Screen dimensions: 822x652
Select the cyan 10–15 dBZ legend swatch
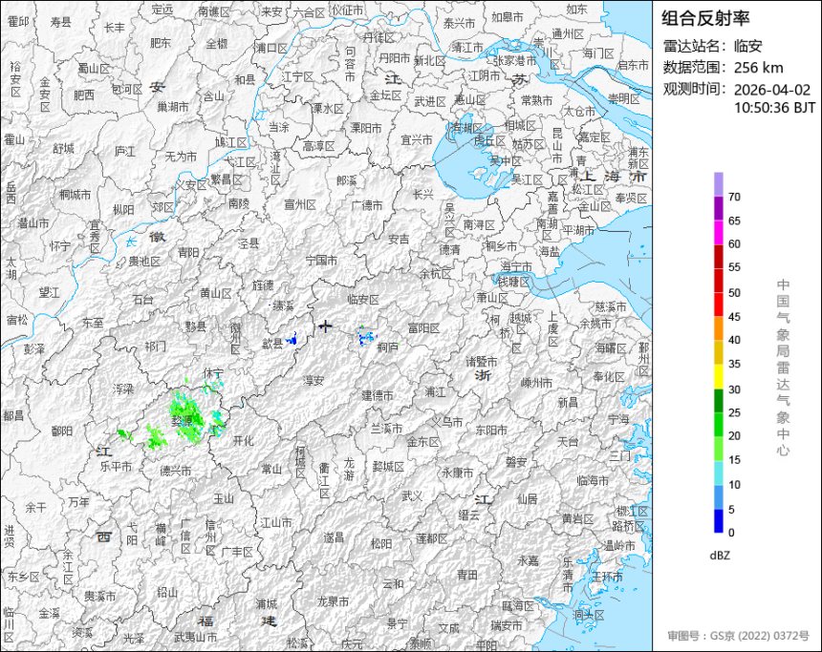718,473
